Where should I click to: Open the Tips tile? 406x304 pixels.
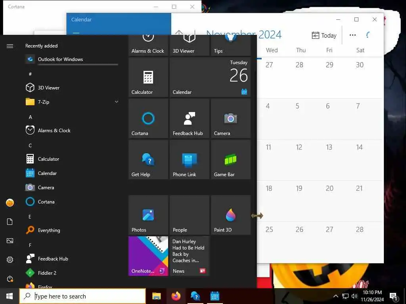pyautogui.click(x=231, y=45)
